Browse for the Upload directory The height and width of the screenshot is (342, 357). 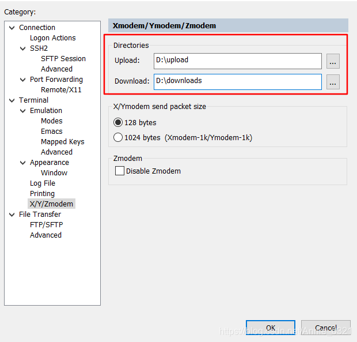pyautogui.click(x=333, y=61)
